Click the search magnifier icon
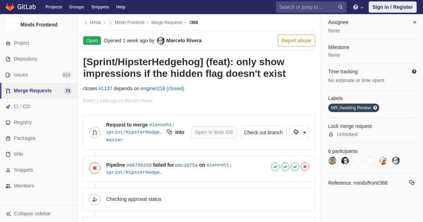This screenshot has width=423, height=222. click(x=341, y=7)
